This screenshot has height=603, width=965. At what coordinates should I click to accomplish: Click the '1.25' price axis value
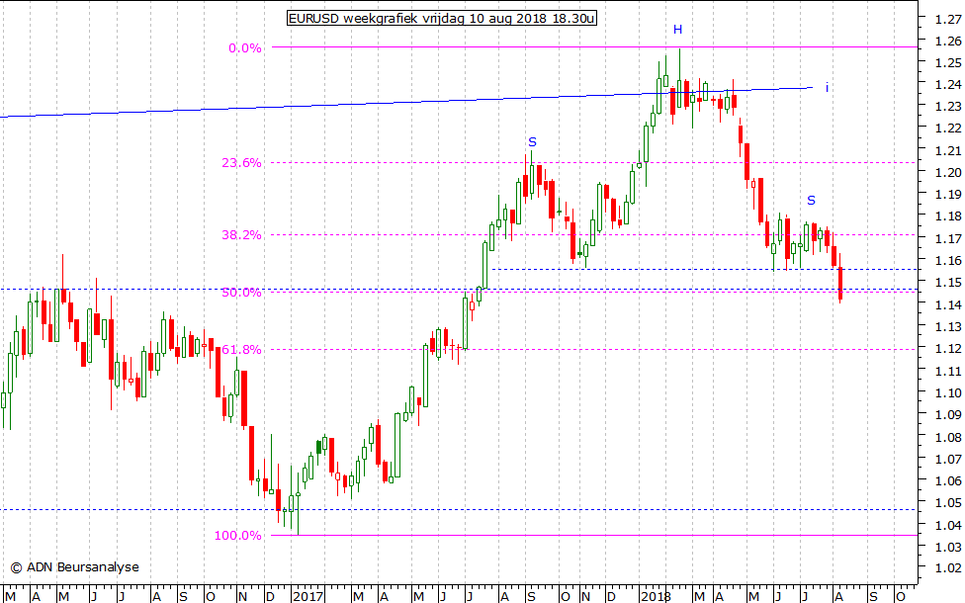[x=948, y=62]
